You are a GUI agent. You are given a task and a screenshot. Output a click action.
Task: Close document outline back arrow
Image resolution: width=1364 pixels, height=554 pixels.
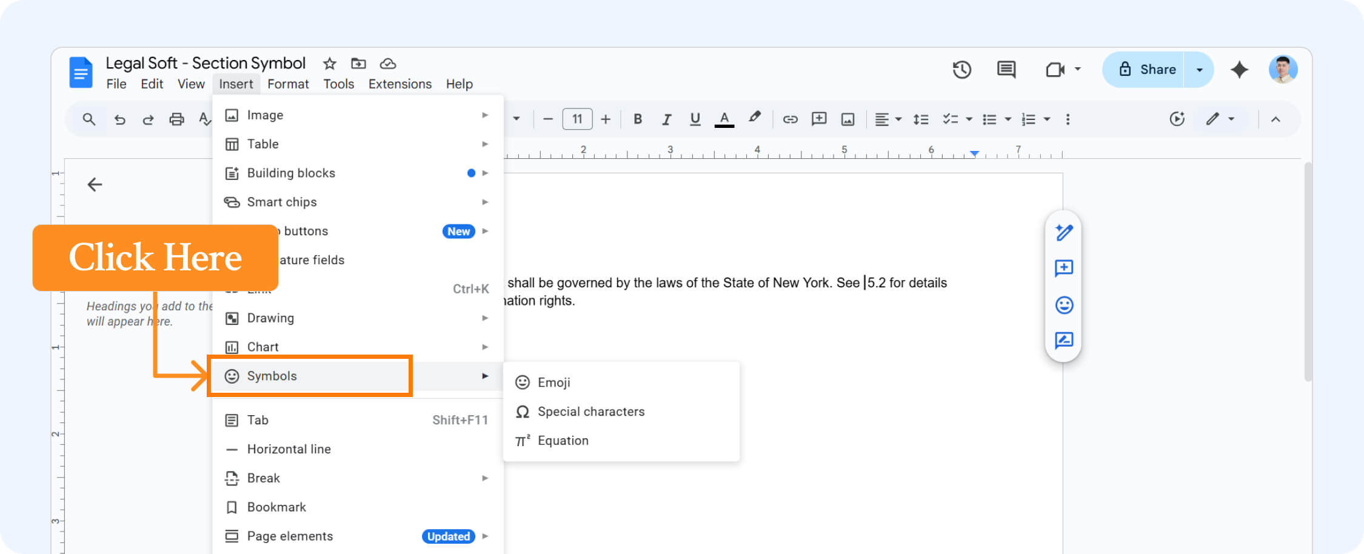click(x=95, y=184)
